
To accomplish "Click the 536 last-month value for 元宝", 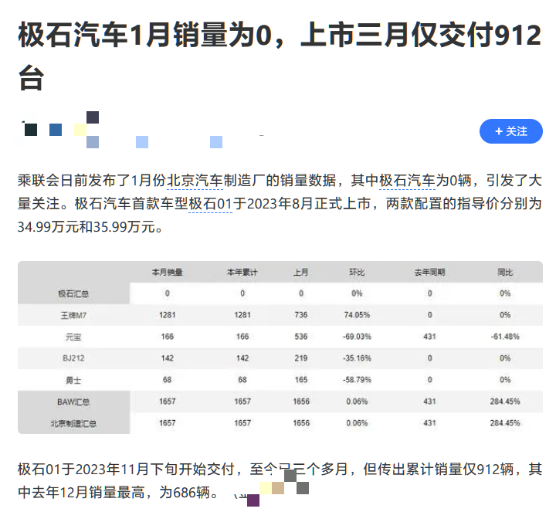I will tap(300, 337).
